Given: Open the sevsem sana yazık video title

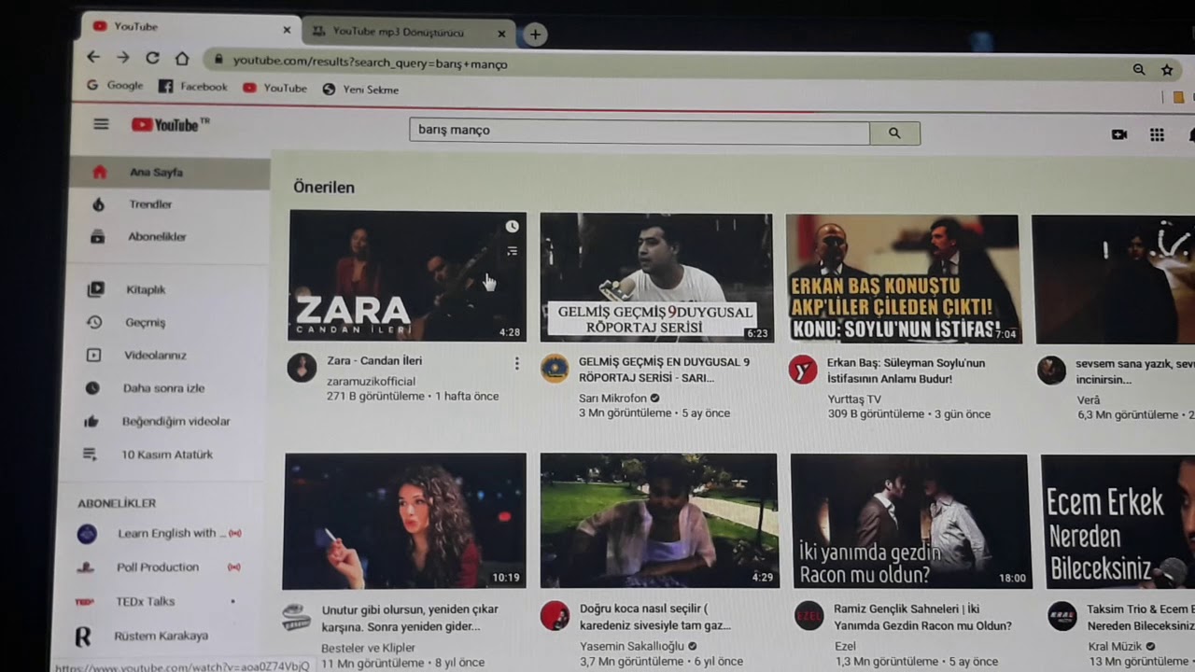Looking at the screenshot, I should point(1134,372).
